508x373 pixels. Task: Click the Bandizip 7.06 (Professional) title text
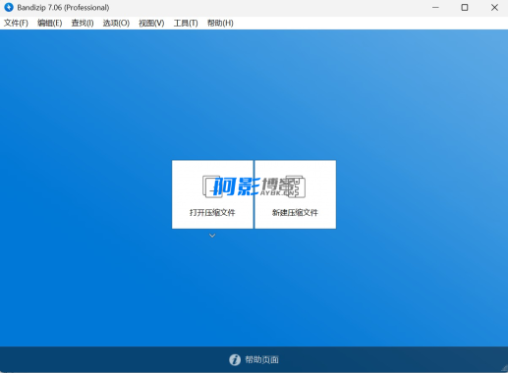tap(63, 7)
